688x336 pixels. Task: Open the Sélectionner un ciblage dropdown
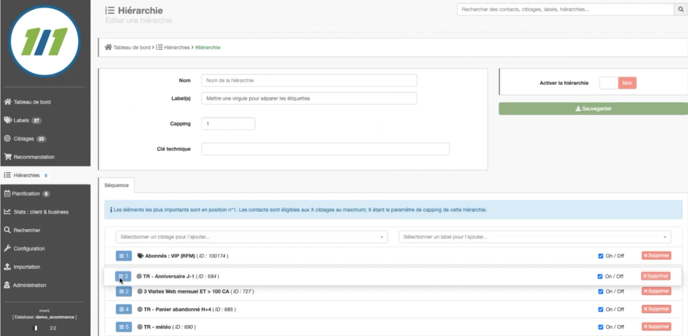[252, 237]
